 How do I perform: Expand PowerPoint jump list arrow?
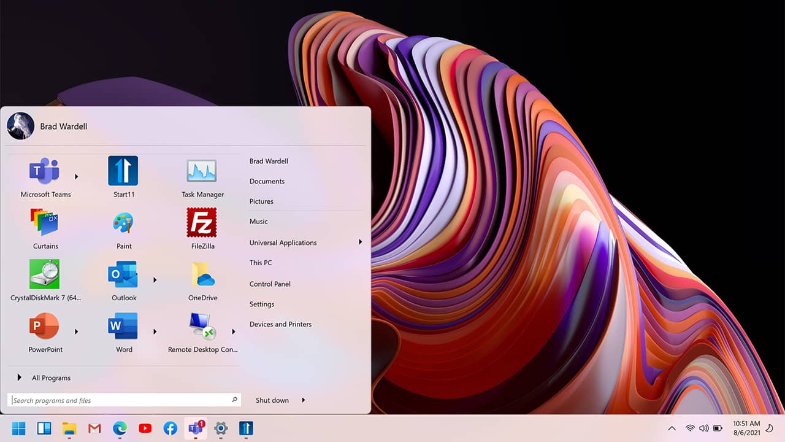(77, 331)
